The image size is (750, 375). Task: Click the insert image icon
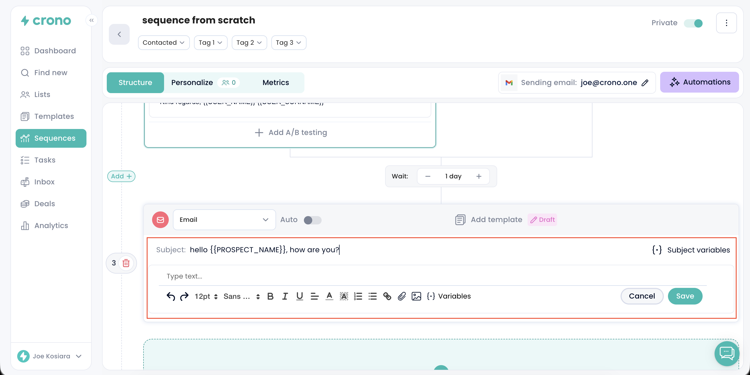(x=416, y=296)
